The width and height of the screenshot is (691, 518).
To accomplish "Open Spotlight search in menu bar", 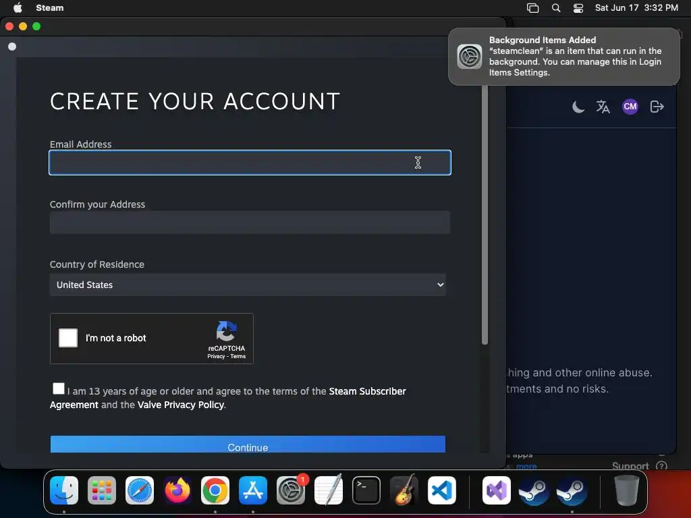I will [556, 7].
